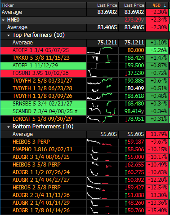
Task: Click the -2.34% HNEO change cell
Action: pos(157,20)
